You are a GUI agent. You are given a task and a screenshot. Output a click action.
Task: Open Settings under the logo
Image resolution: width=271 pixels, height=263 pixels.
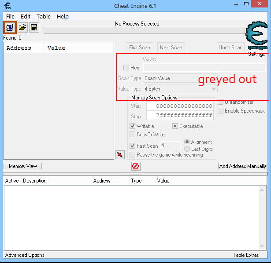click(256, 54)
